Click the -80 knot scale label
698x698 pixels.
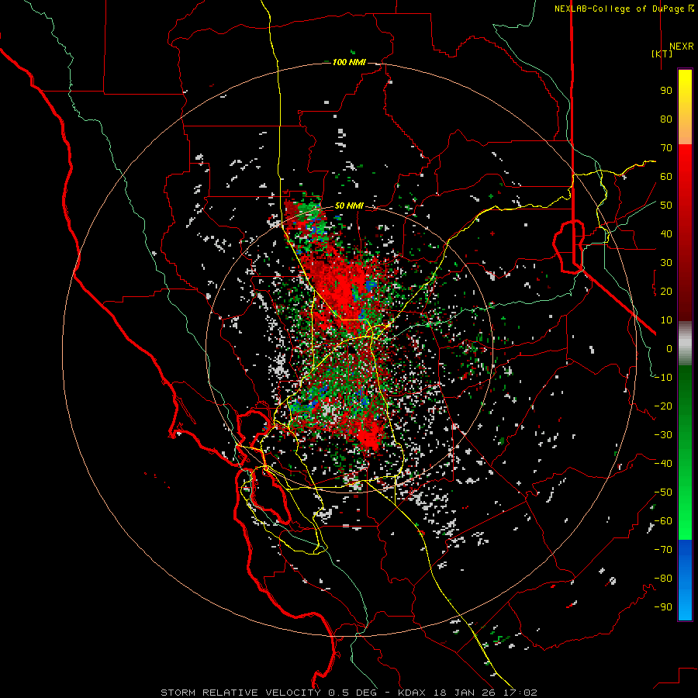click(663, 579)
